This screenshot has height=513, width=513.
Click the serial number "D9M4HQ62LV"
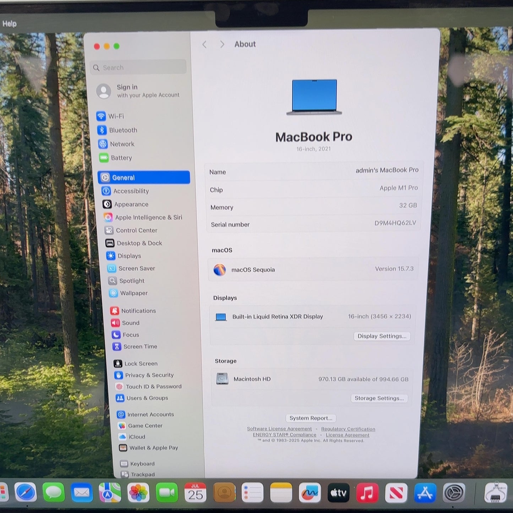pos(395,223)
